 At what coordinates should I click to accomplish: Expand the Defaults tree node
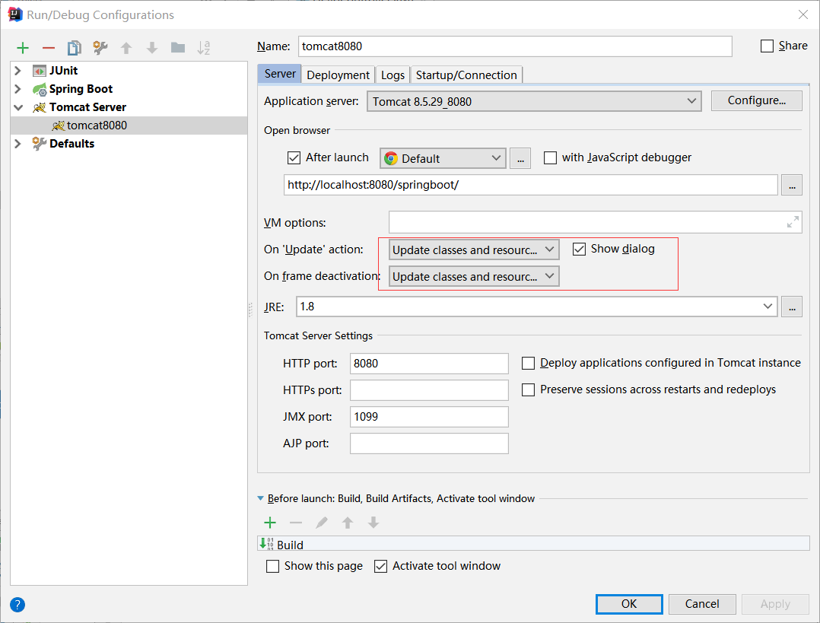(x=17, y=143)
